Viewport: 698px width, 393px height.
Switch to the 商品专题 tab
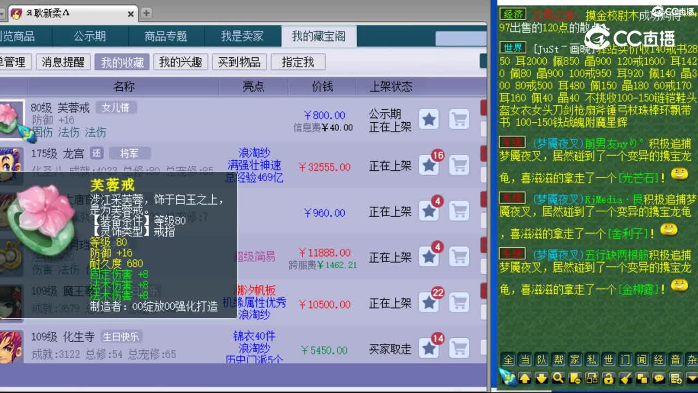tap(166, 37)
